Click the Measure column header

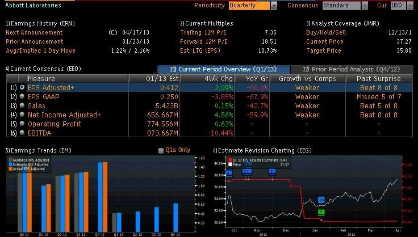77,78
